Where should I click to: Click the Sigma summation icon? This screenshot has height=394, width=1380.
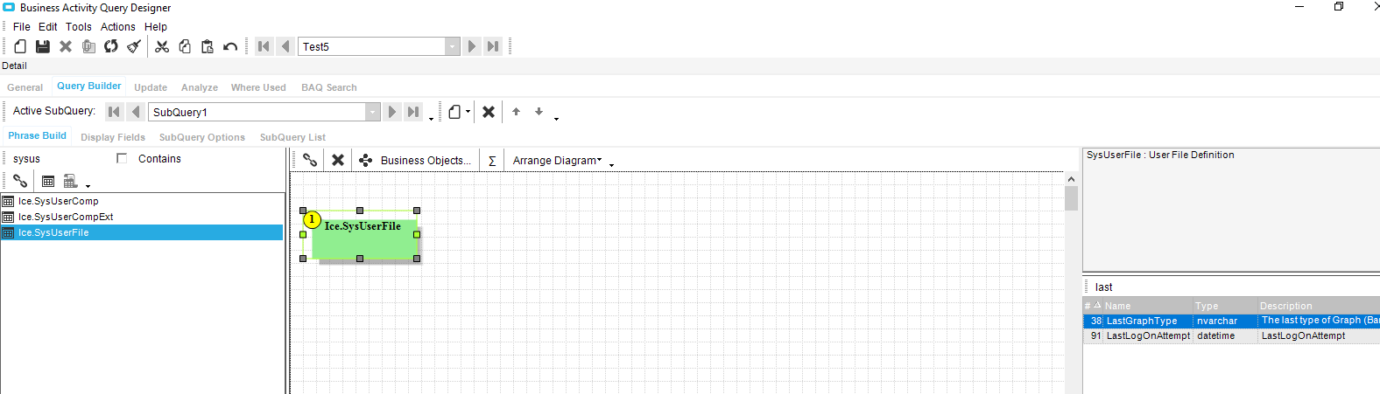click(x=492, y=161)
